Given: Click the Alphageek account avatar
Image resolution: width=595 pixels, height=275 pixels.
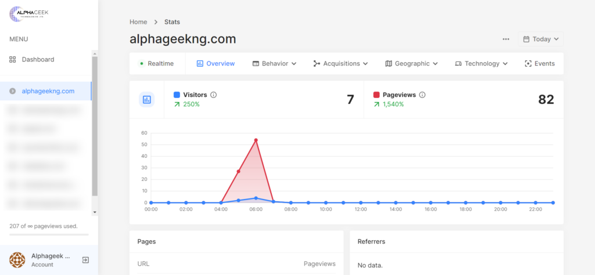Looking at the screenshot, I should tap(17, 260).
